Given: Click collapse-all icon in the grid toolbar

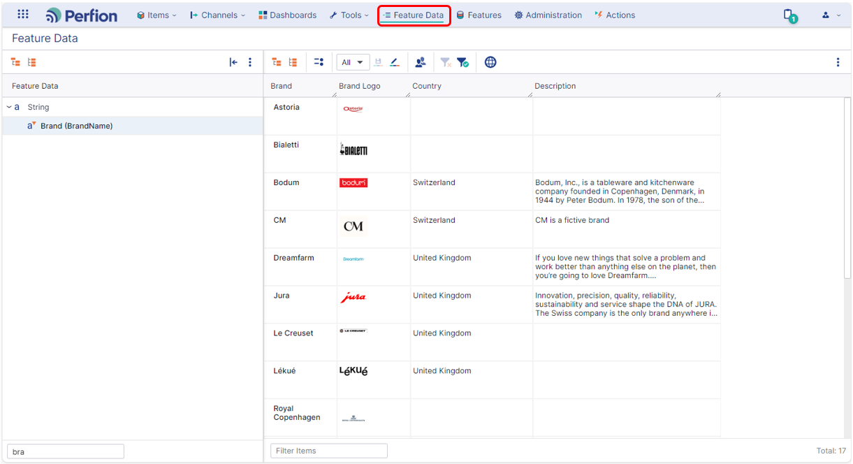Looking at the screenshot, I should (x=293, y=62).
